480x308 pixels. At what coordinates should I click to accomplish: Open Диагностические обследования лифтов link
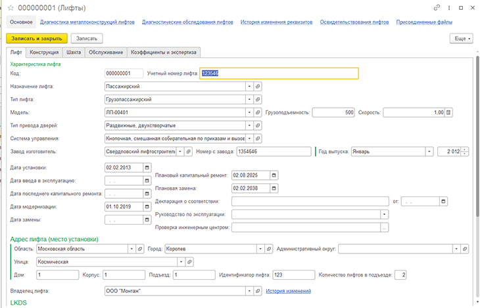click(x=187, y=22)
